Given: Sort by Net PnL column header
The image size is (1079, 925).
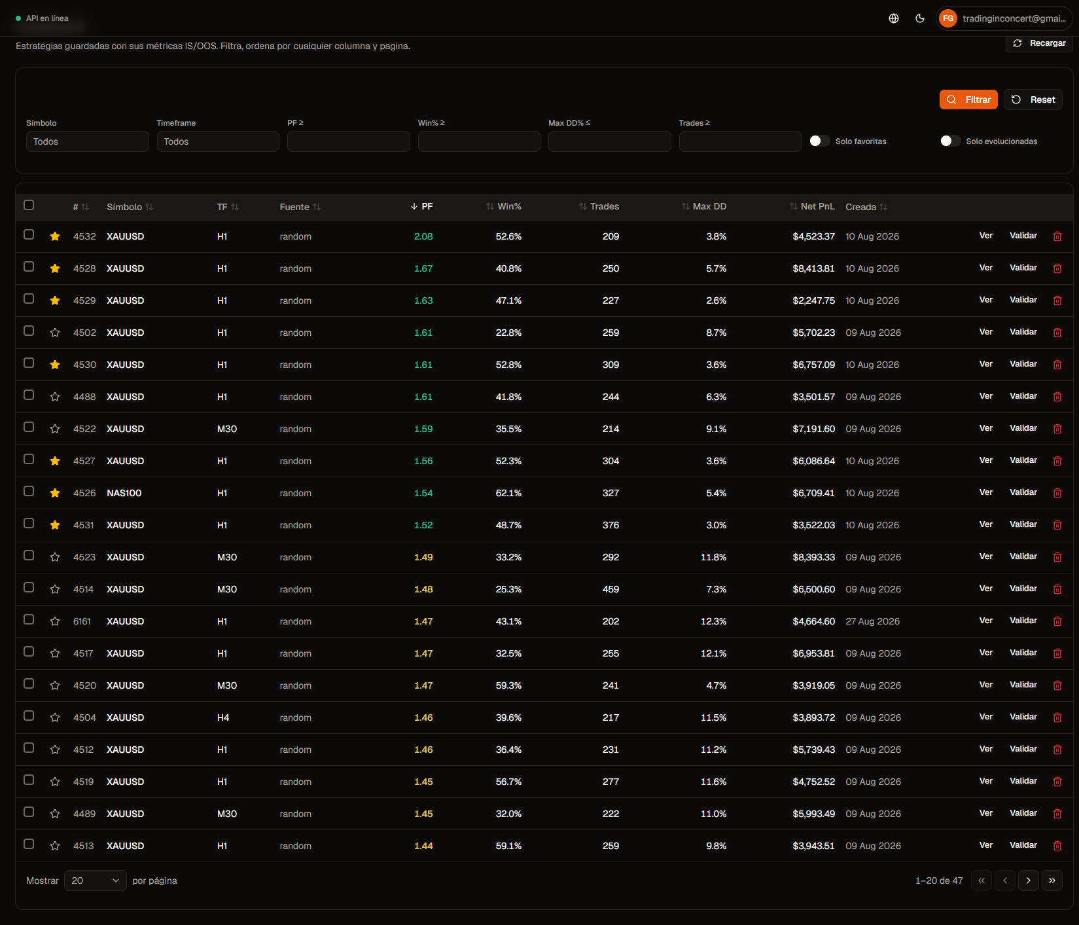Looking at the screenshot, I should pos(812,206).
